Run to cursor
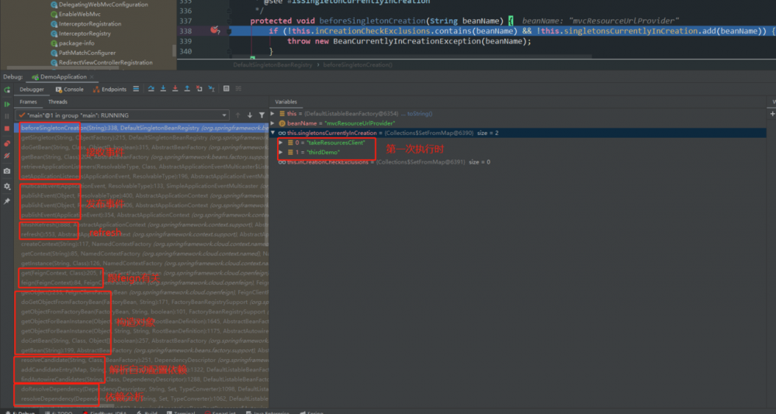Image resolution: width=776 pixels, height=414 pixels. click(x=211, y=89)
